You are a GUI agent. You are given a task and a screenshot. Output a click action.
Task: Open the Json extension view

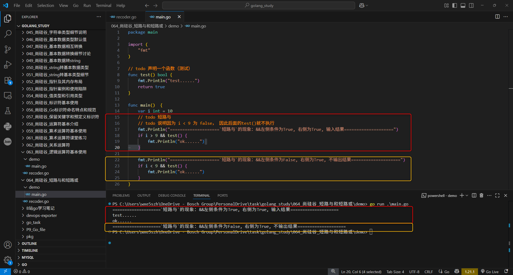tap(8, 142)
